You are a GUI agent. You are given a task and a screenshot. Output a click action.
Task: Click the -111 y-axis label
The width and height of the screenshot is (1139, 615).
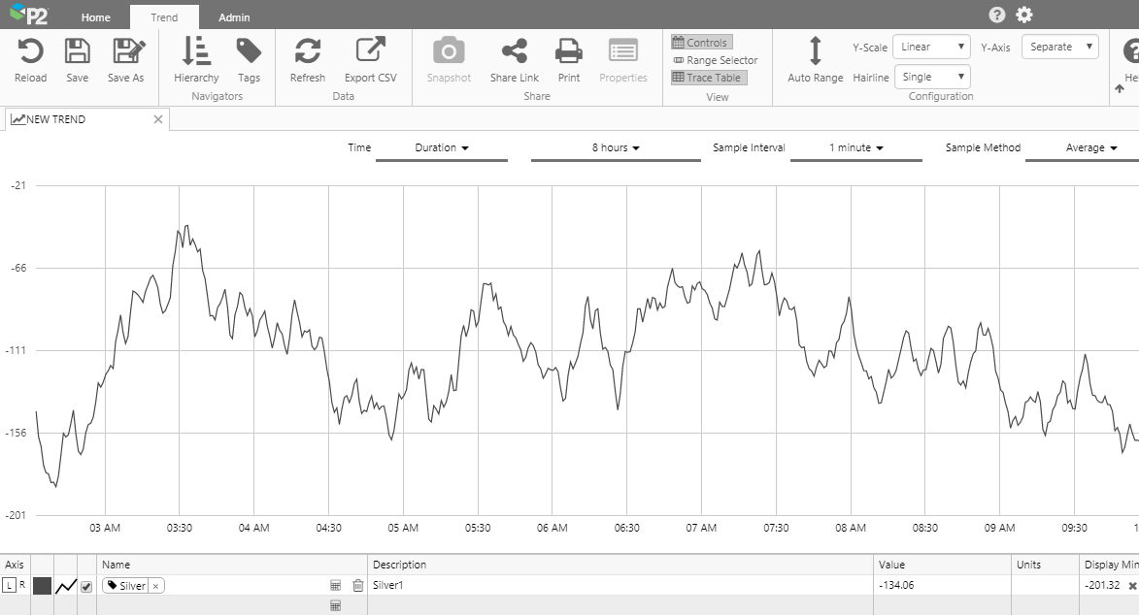pyautogui.click(x=16, y=351)
